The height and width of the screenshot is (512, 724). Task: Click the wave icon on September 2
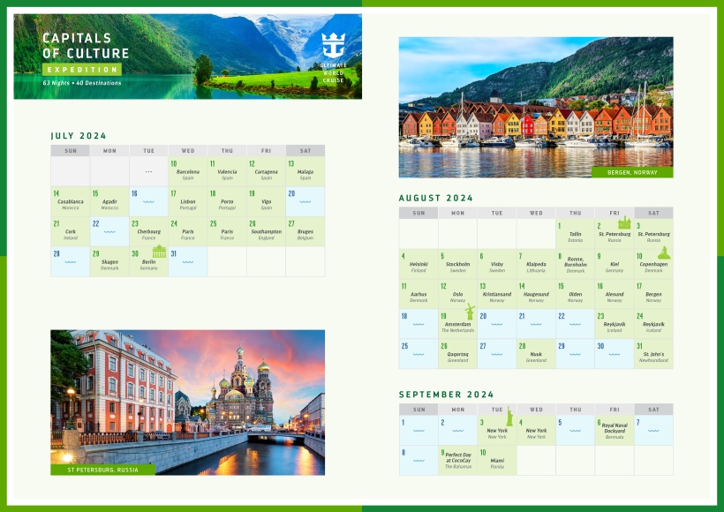coord(457,431)
